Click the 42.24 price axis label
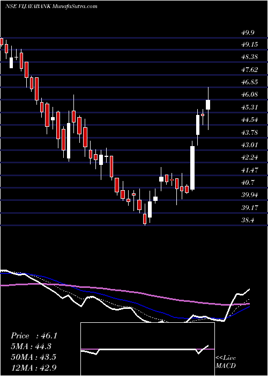This screenshot has height=376, width=268. [250, 157]
